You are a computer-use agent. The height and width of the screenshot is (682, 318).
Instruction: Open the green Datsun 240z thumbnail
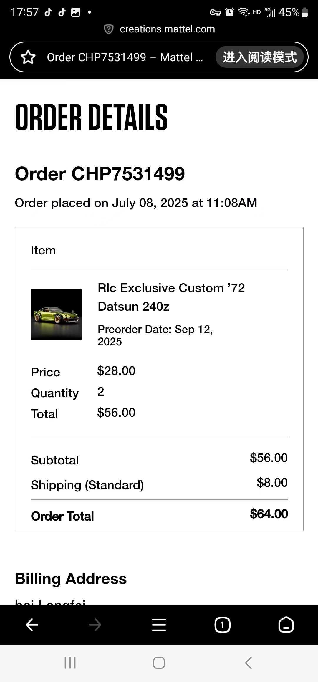57,314
